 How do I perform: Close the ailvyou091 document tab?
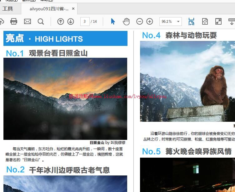click(73, 9)
